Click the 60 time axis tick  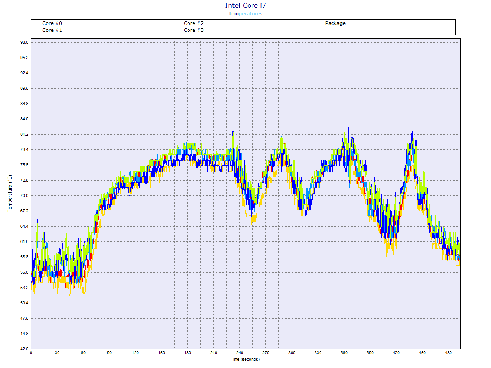tap(83, 353)
